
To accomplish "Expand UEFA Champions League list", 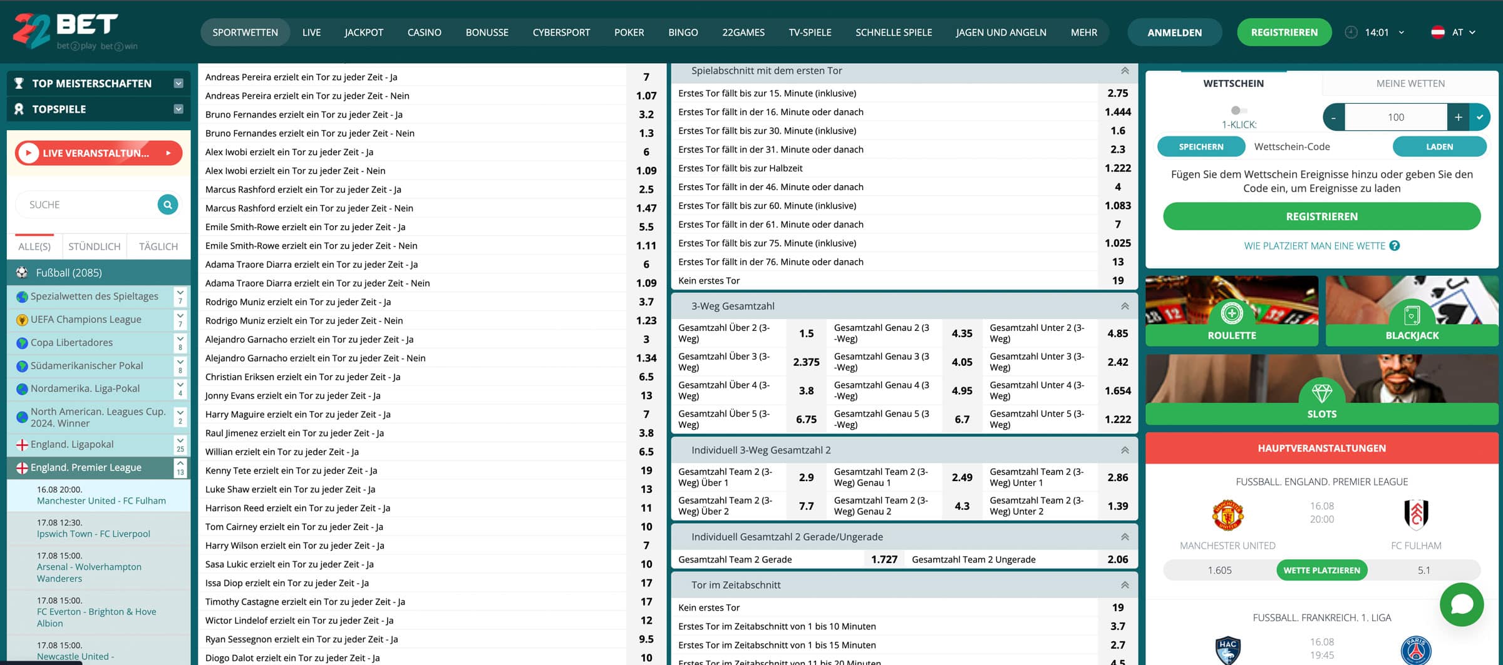I will pyautogui.click(x=180, y=320).
